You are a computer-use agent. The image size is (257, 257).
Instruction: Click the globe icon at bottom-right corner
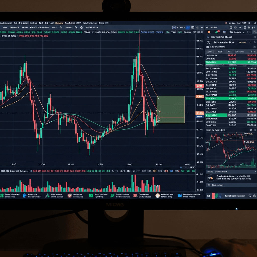click(254, 196)
